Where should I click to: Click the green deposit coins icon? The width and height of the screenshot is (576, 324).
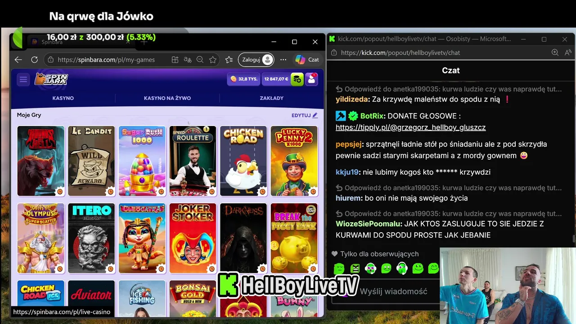coord(297,79)
